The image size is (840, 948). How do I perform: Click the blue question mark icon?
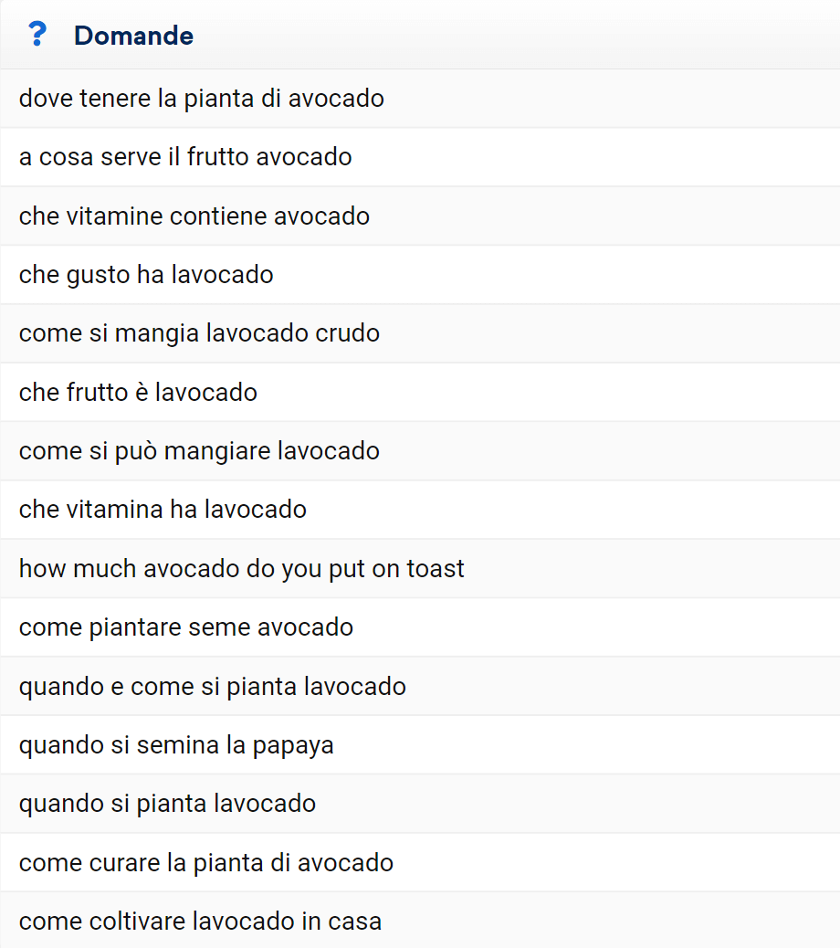37,35
